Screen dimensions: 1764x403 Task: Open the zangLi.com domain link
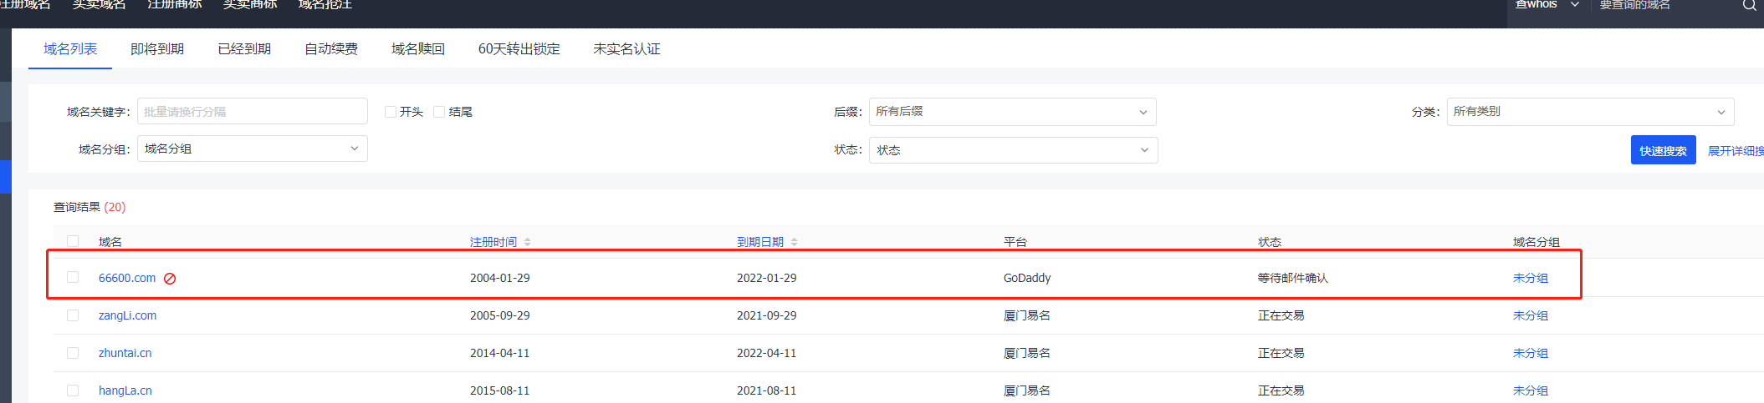(127, 315)
